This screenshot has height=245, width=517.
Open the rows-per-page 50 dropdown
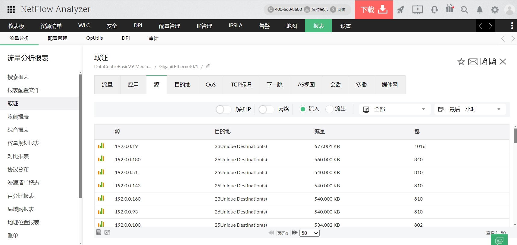coord(309,233)
